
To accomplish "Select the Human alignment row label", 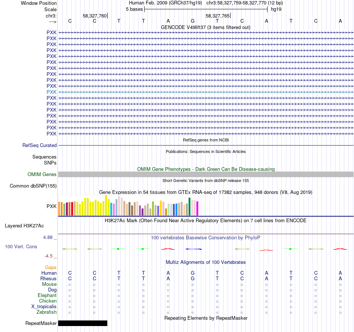I will (49, 273).
